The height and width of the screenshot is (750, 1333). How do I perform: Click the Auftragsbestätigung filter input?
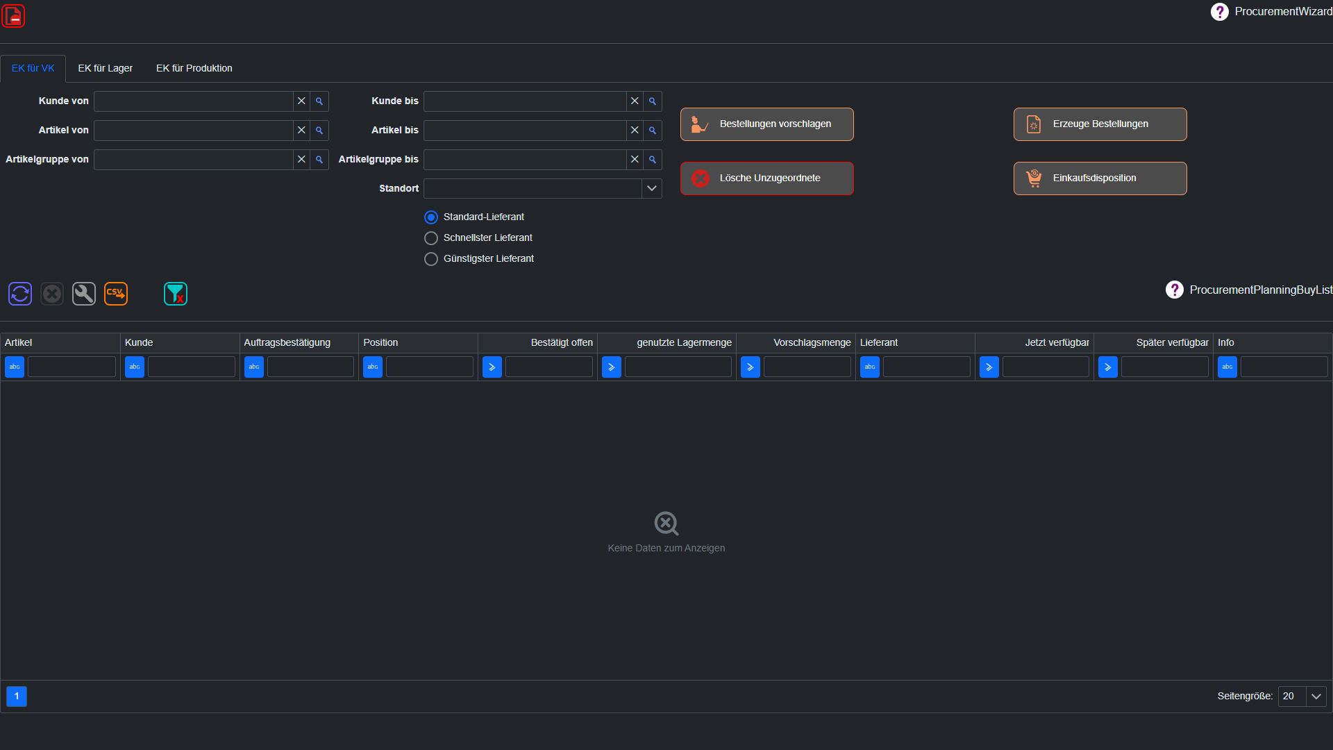point(310,367)
